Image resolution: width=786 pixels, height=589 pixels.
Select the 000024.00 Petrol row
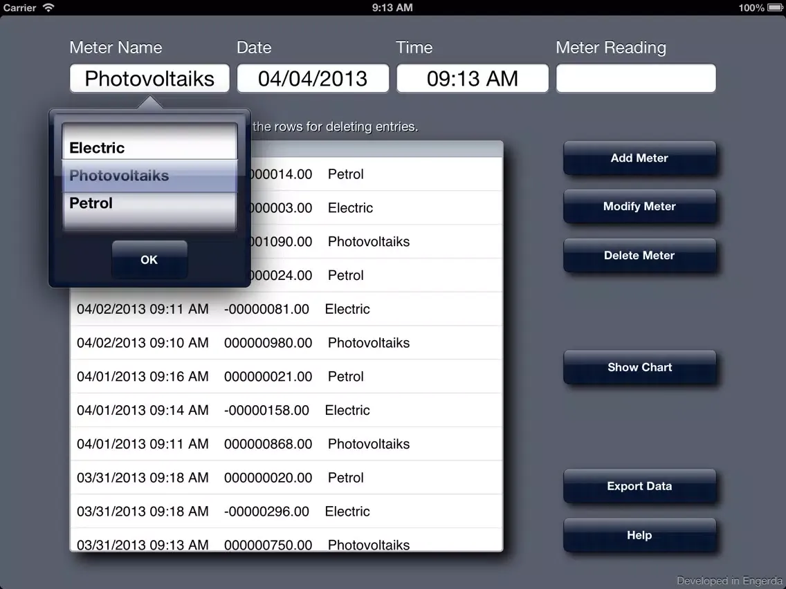coord(376,275)
